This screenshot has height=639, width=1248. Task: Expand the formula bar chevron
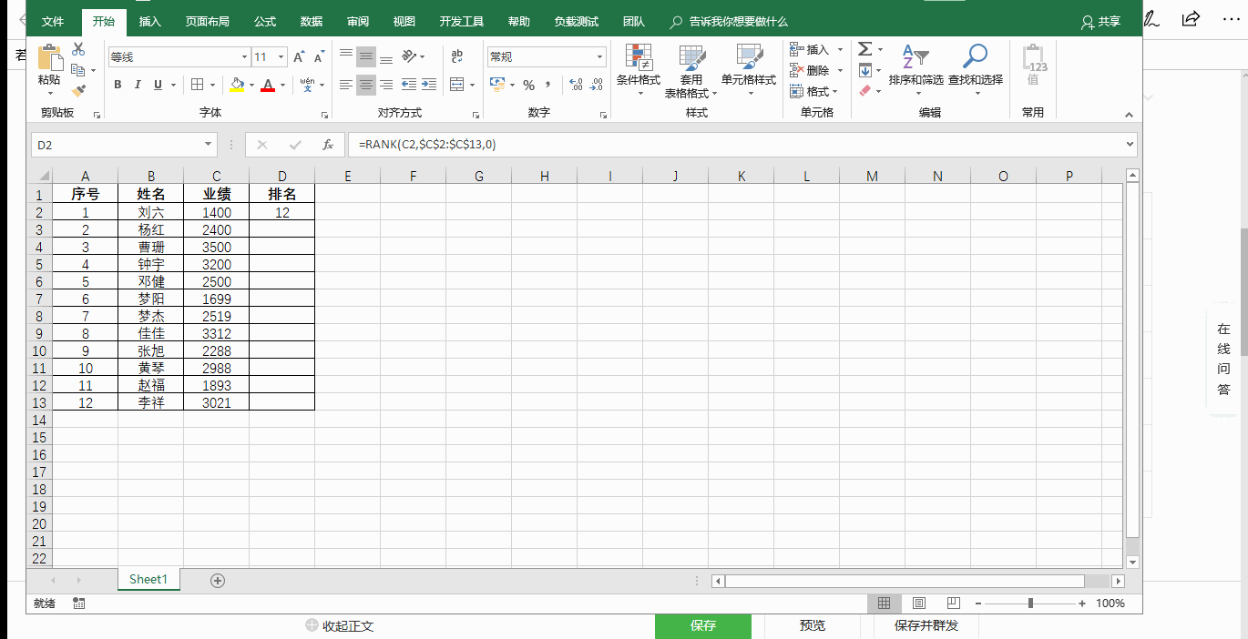[x=1130, y=145]
